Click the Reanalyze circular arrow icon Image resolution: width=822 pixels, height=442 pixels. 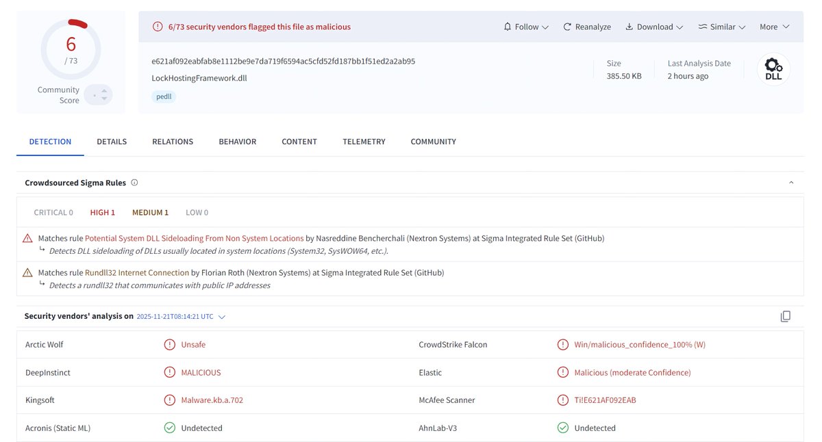pyautogui.click(x=567, y=26)
